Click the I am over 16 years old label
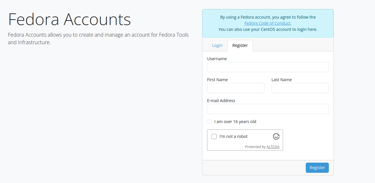 click(235, 122)
